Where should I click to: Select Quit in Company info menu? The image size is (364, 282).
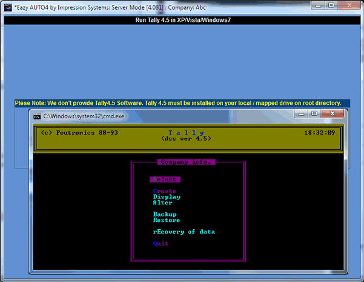pos(160,243)
